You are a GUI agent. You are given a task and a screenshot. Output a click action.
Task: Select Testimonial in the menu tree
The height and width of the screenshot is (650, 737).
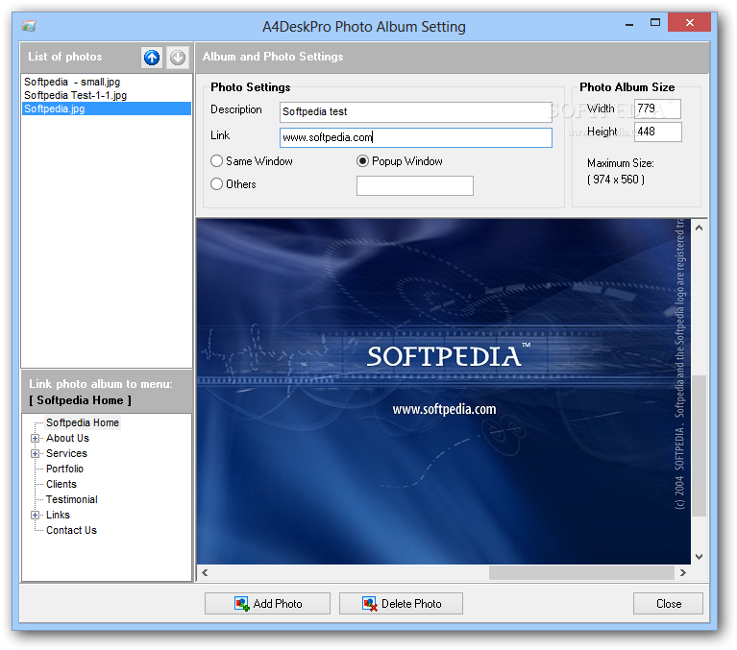tap(71, 499)
